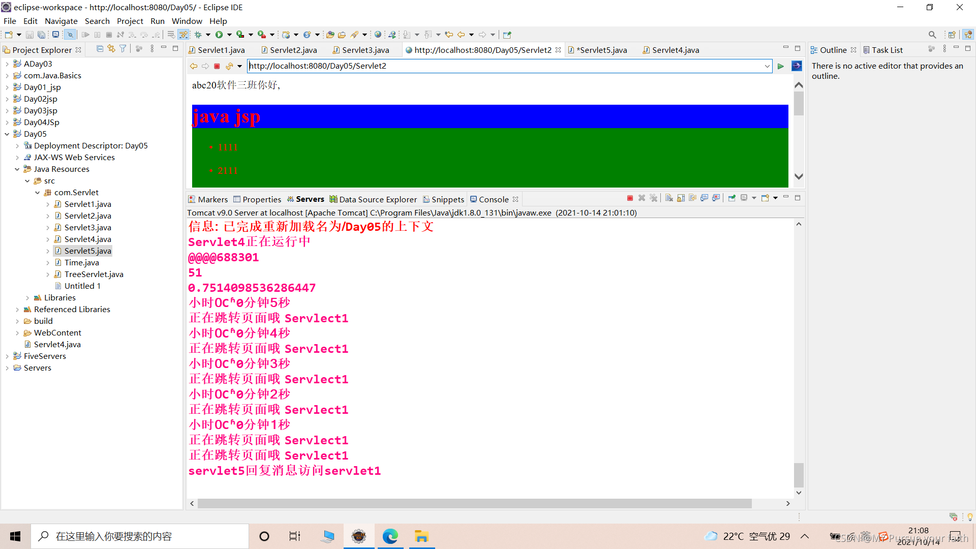This screenshot has width=976, height=549.
Task: Click Clear Console icon
Action: pyautogui.click(x=669, y=198)
